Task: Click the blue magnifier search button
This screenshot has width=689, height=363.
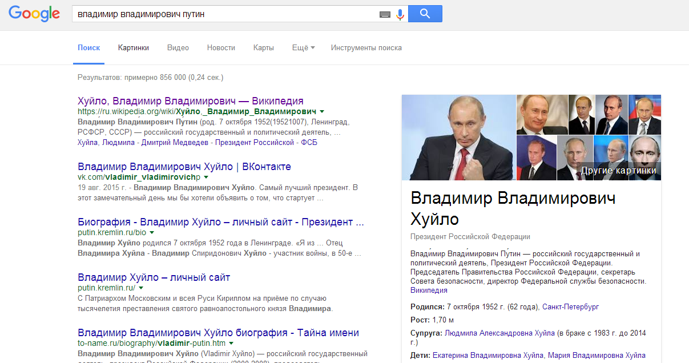Action: pyautogui.click(x=425, y=14)
